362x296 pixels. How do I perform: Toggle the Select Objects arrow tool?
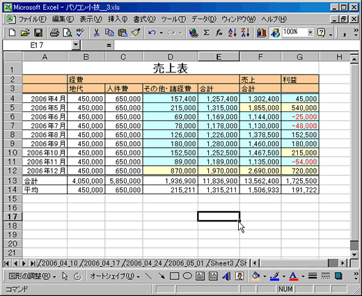(65, 276)
